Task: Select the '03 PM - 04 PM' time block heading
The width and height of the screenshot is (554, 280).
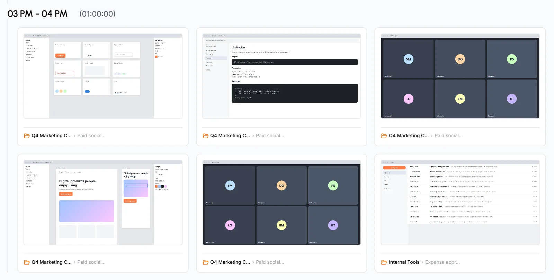Action: click(x=37, y=14)
